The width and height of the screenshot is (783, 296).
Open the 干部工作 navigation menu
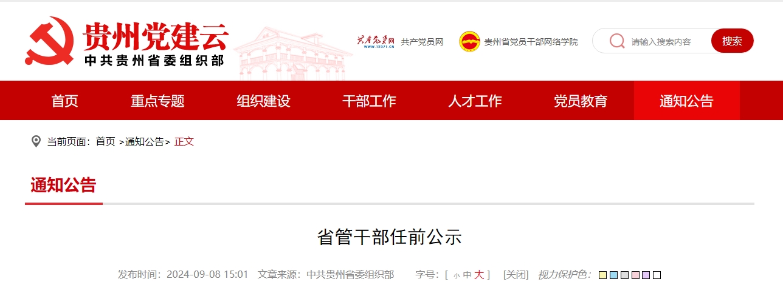369,101
